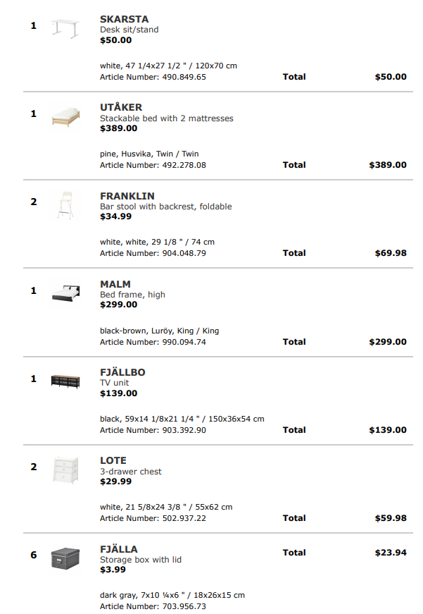Screen dimensions: 423x614
Task: Click the FJÄLLBO product title
Action: click(x=122, y=372)
